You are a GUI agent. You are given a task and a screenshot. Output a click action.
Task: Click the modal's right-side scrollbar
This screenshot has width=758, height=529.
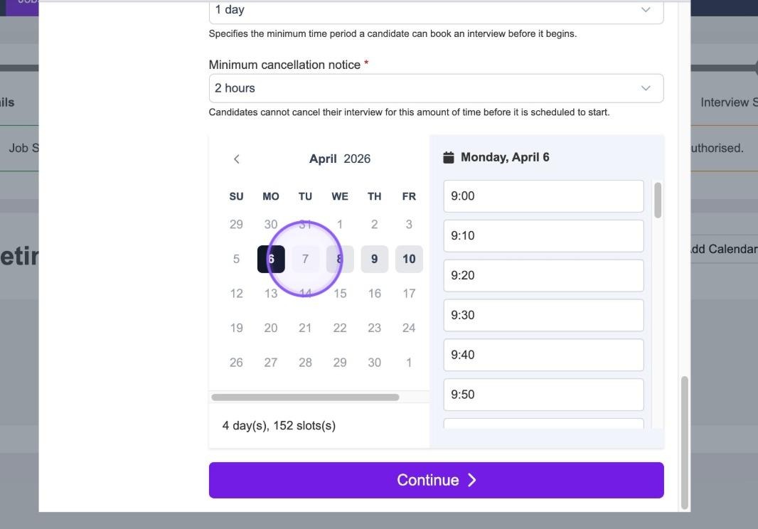(685, 442)
